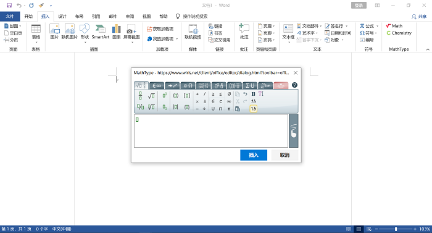Open the 文件 File tab
The height and width of the screenshot is (233, 432).
click(x=10, y=16)
